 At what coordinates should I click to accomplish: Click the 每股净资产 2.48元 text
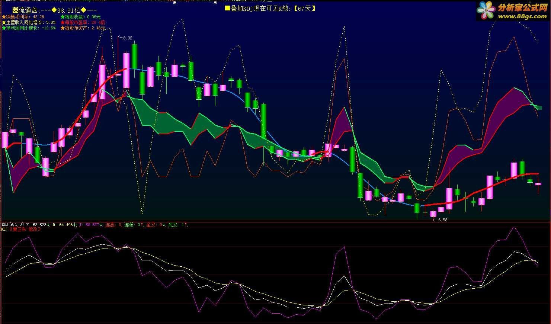point(83,28)
